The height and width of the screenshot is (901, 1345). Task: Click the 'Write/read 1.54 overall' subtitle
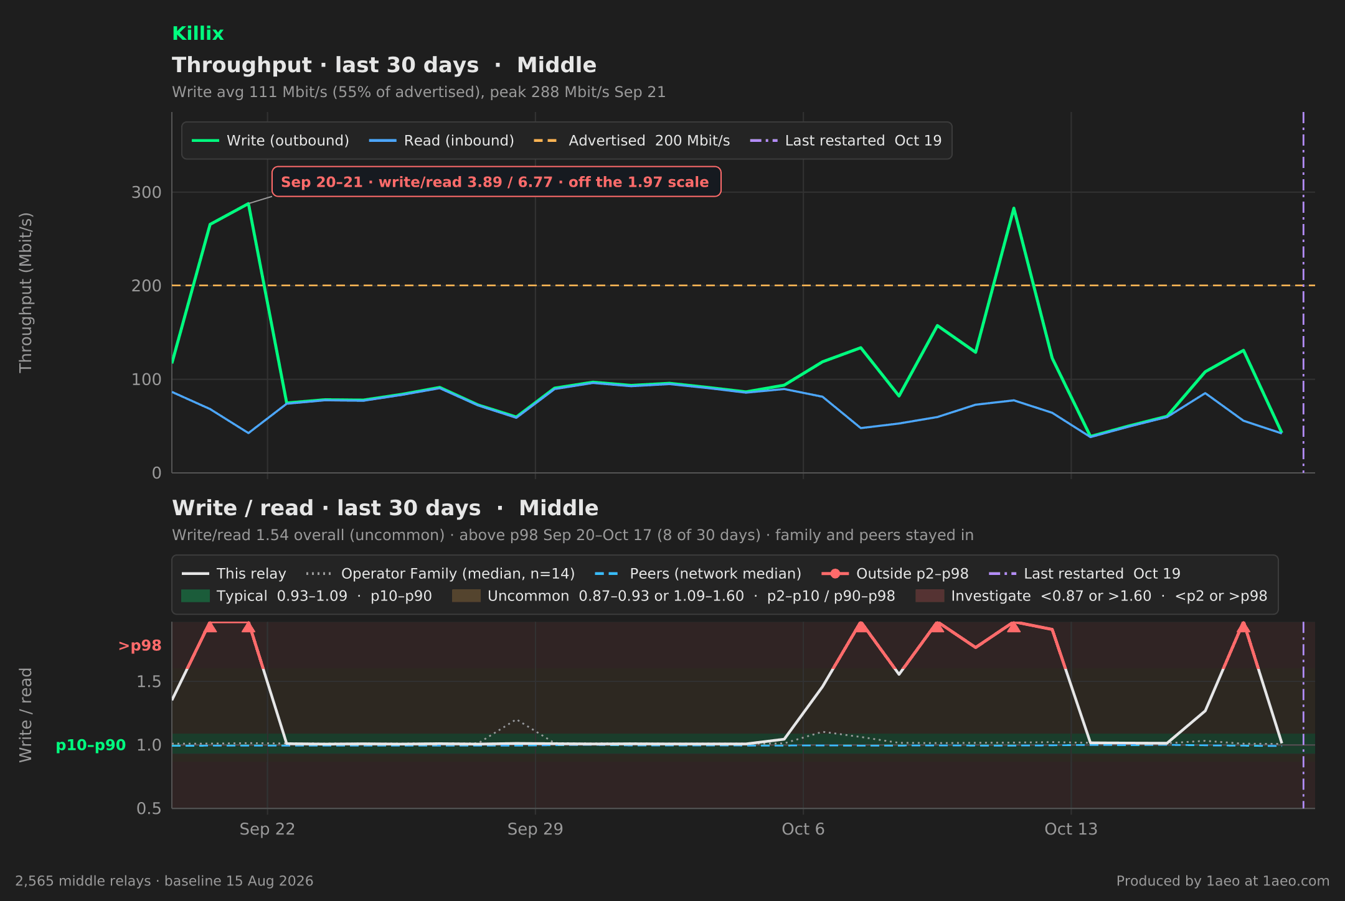573,535
